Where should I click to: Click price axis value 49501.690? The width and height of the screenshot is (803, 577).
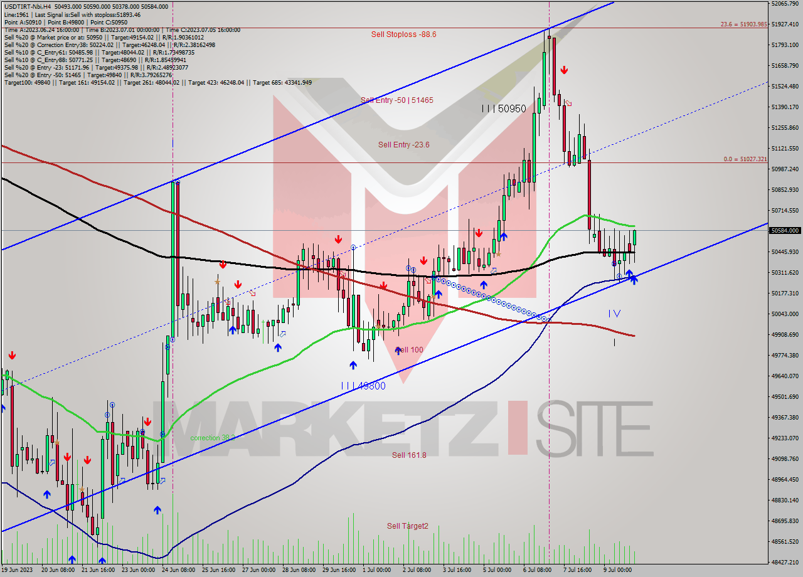(x=785, y=397)
